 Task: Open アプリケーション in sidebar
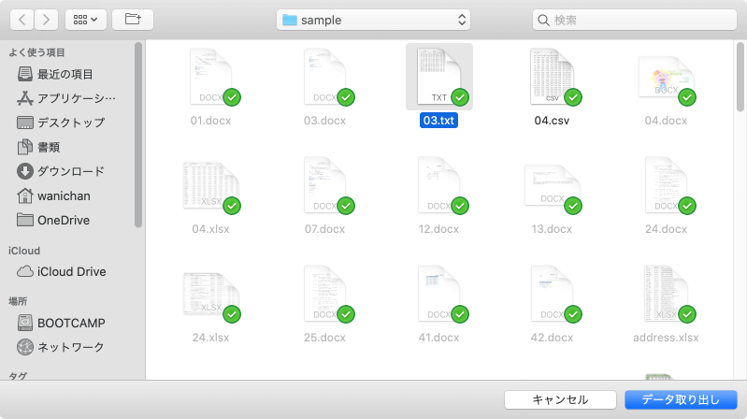pyautogui.click(x=66, y=98)
